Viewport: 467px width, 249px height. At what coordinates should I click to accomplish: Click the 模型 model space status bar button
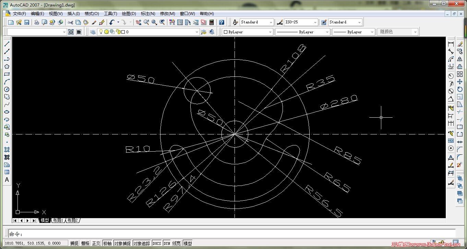188,243
